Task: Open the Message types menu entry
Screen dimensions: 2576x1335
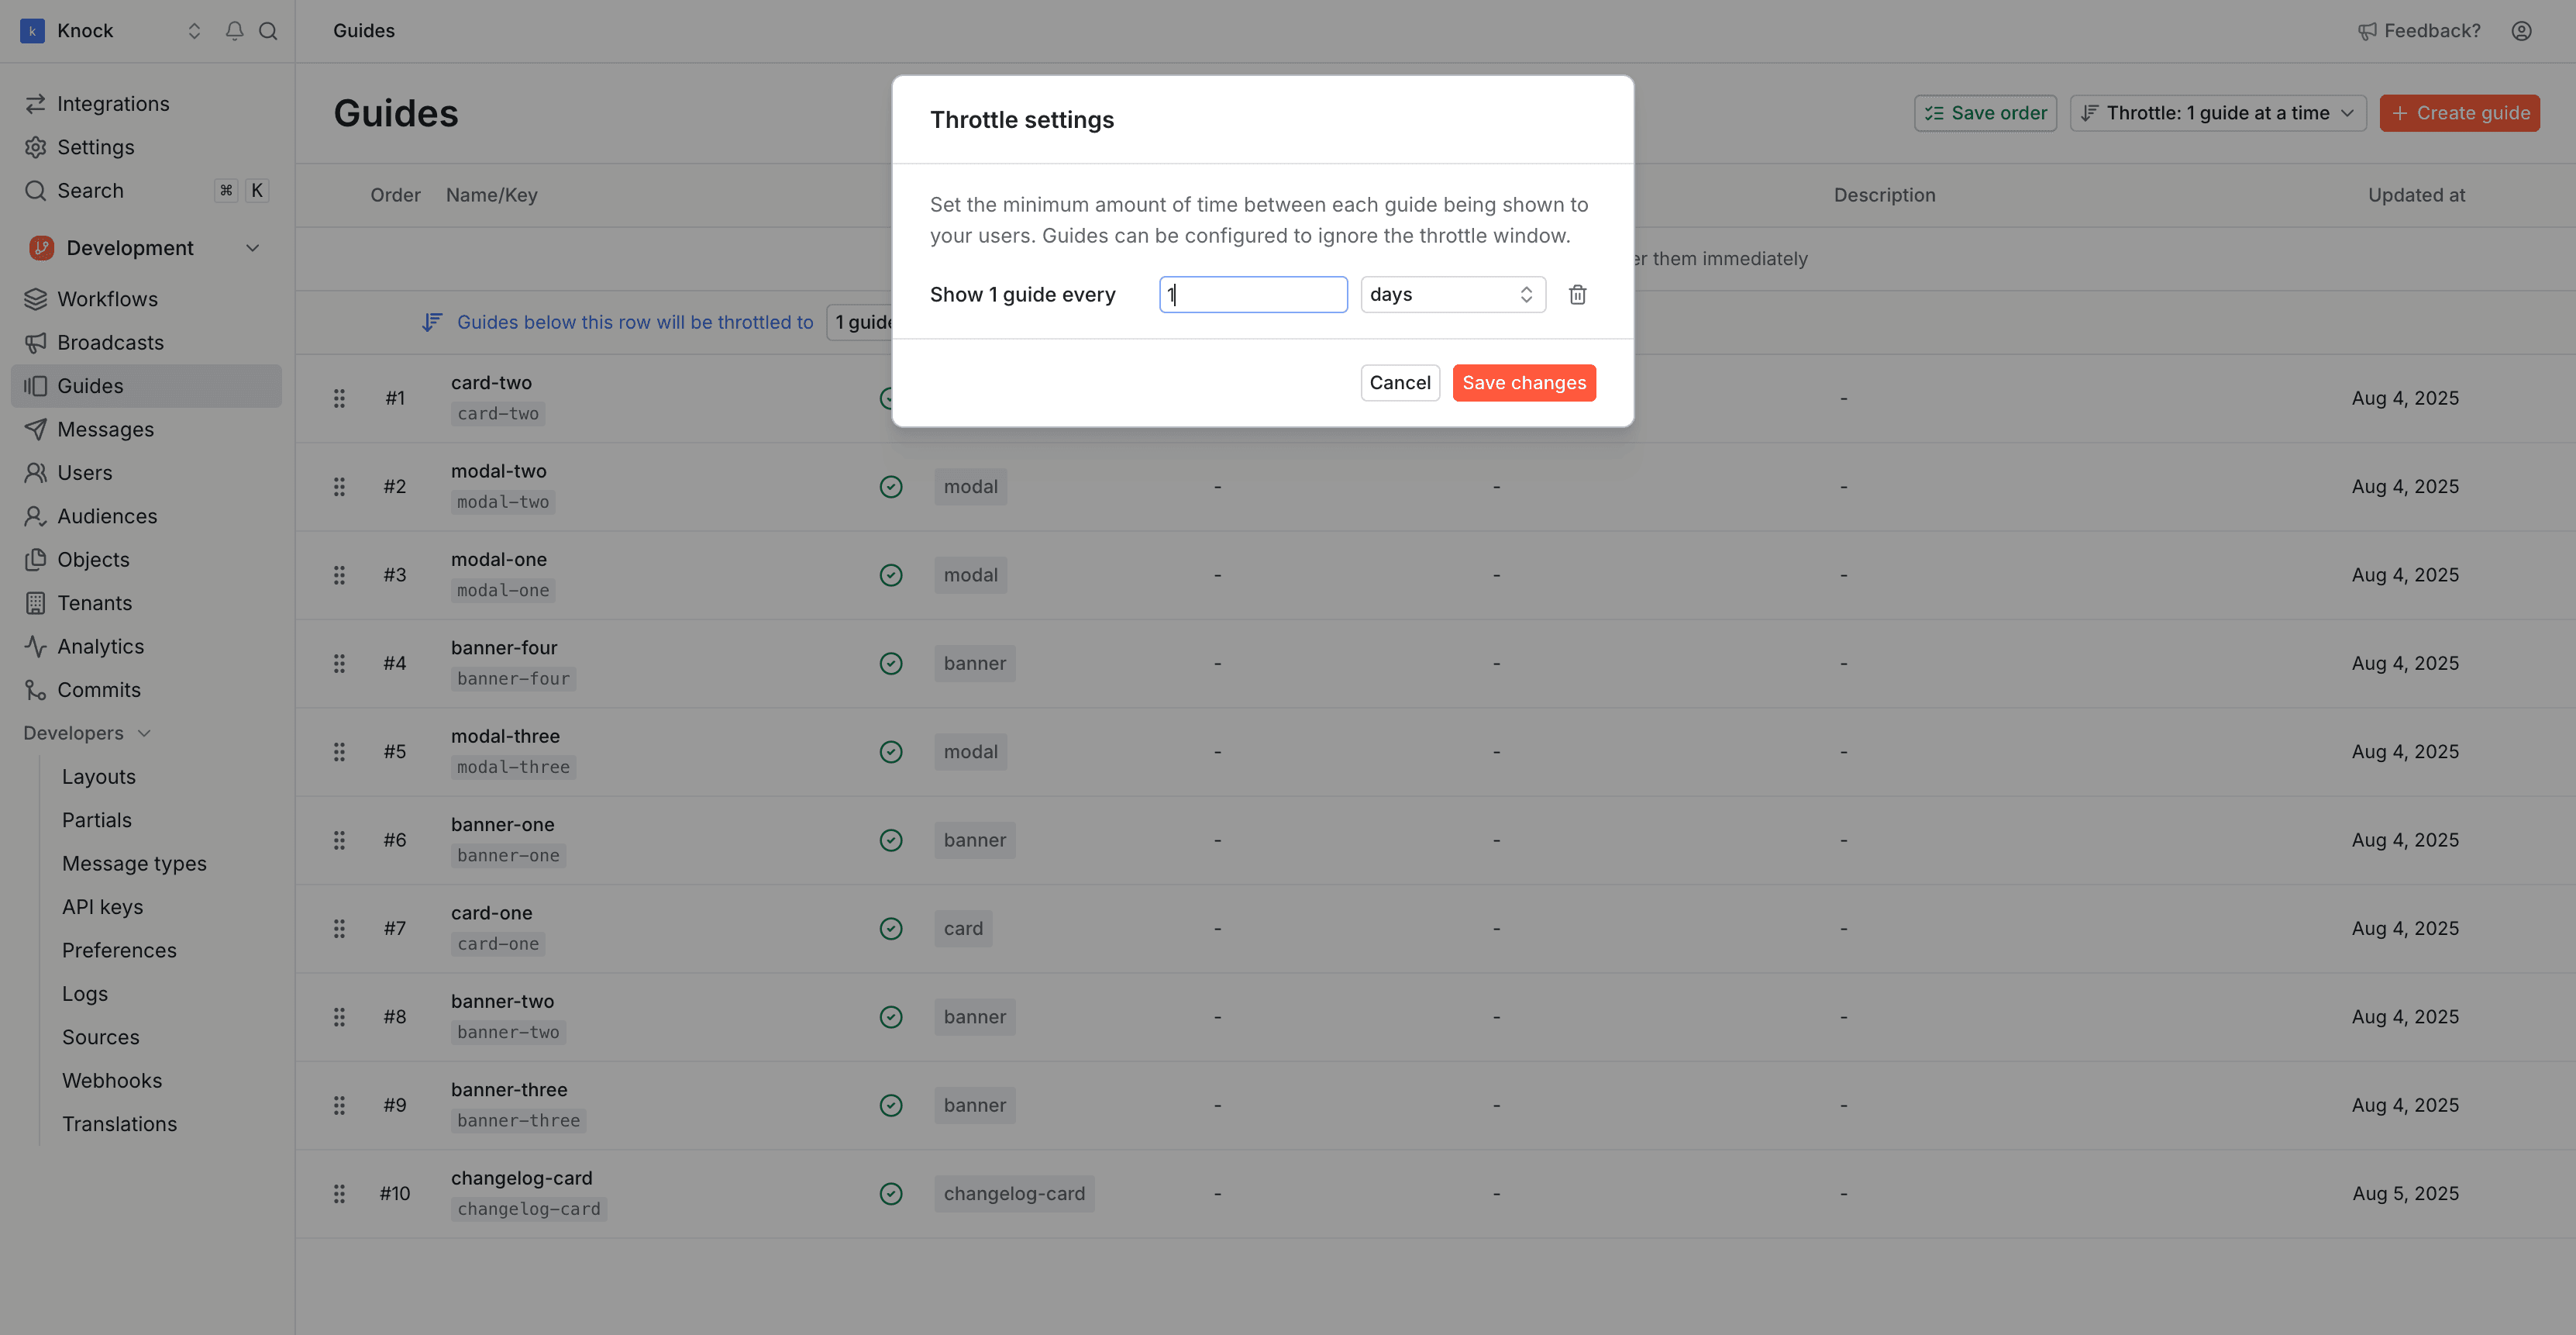Action: pos(134,863)
